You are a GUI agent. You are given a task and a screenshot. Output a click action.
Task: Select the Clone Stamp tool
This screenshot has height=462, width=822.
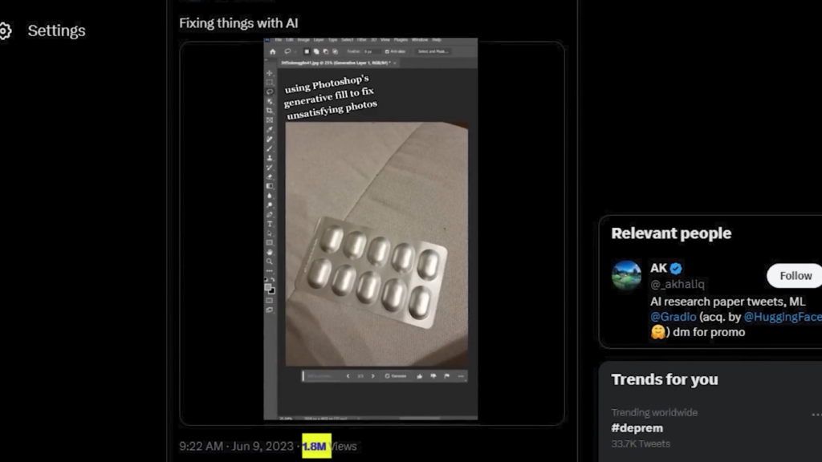(270, 158)
